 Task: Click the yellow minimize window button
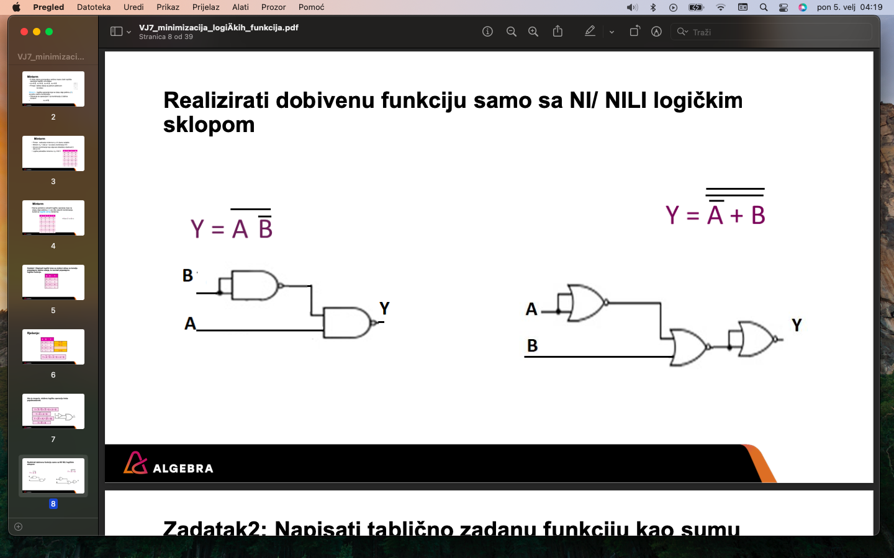click(x=37, y=32)
